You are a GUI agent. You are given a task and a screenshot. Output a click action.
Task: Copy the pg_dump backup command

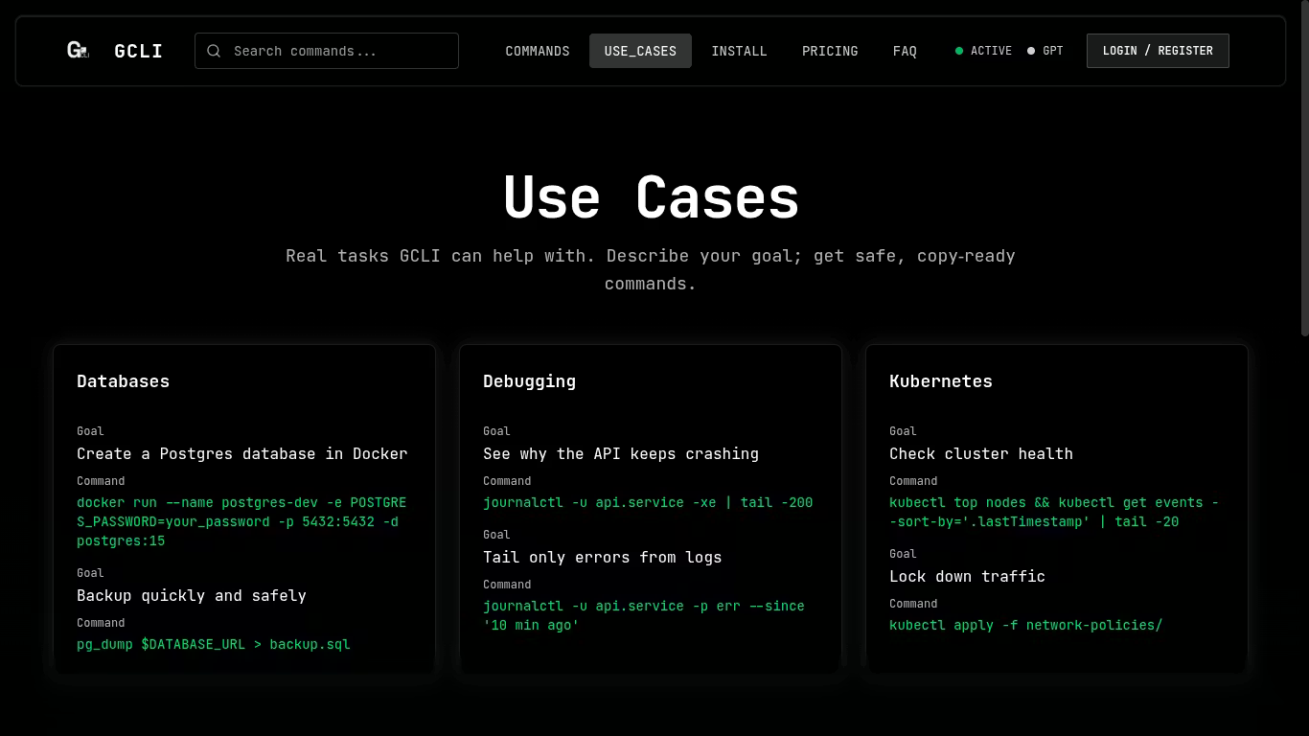[x=213, y=644]
